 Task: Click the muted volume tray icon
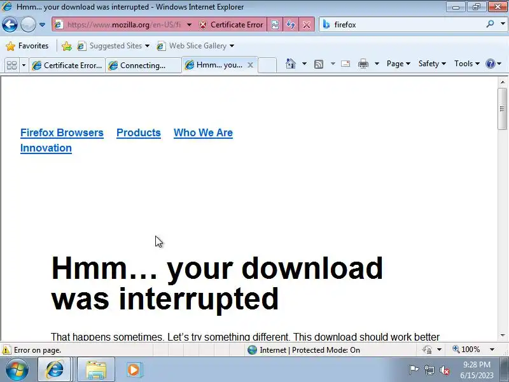tap(445, 370)
